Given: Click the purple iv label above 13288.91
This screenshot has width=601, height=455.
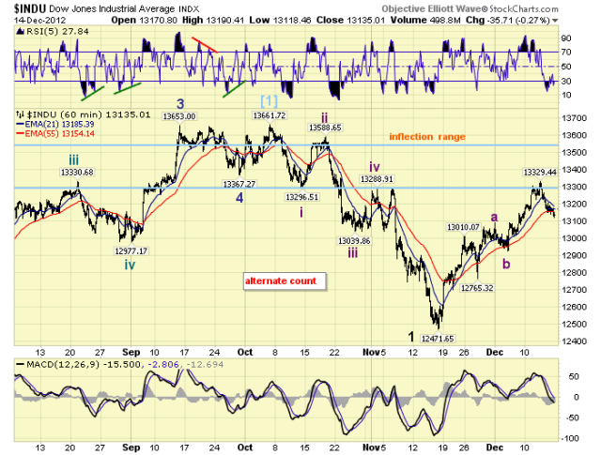Looking at the screenshot, I should click(375, 167).
